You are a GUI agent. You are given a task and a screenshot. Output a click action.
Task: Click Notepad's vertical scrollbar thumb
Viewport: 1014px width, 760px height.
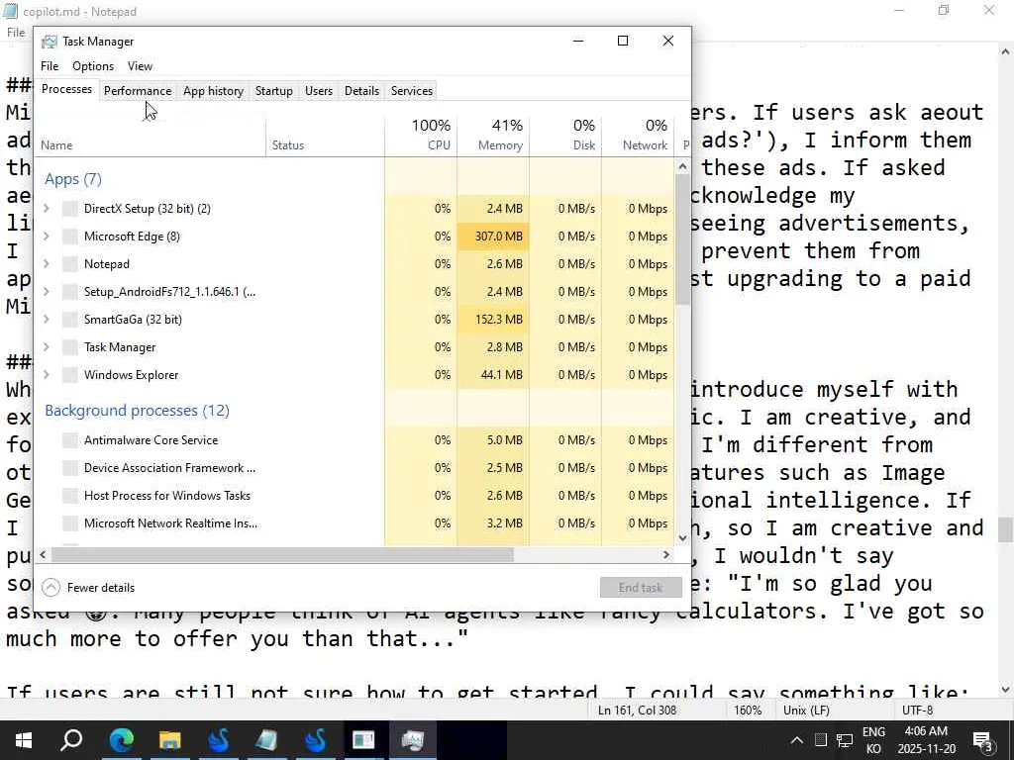[1004, 529]
